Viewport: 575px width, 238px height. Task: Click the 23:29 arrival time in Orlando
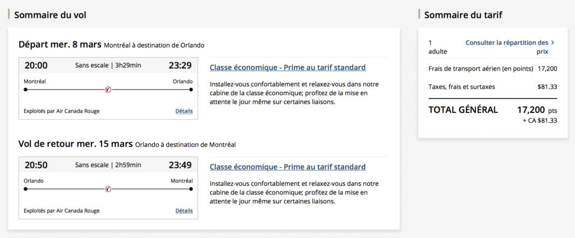pos(180,65)
